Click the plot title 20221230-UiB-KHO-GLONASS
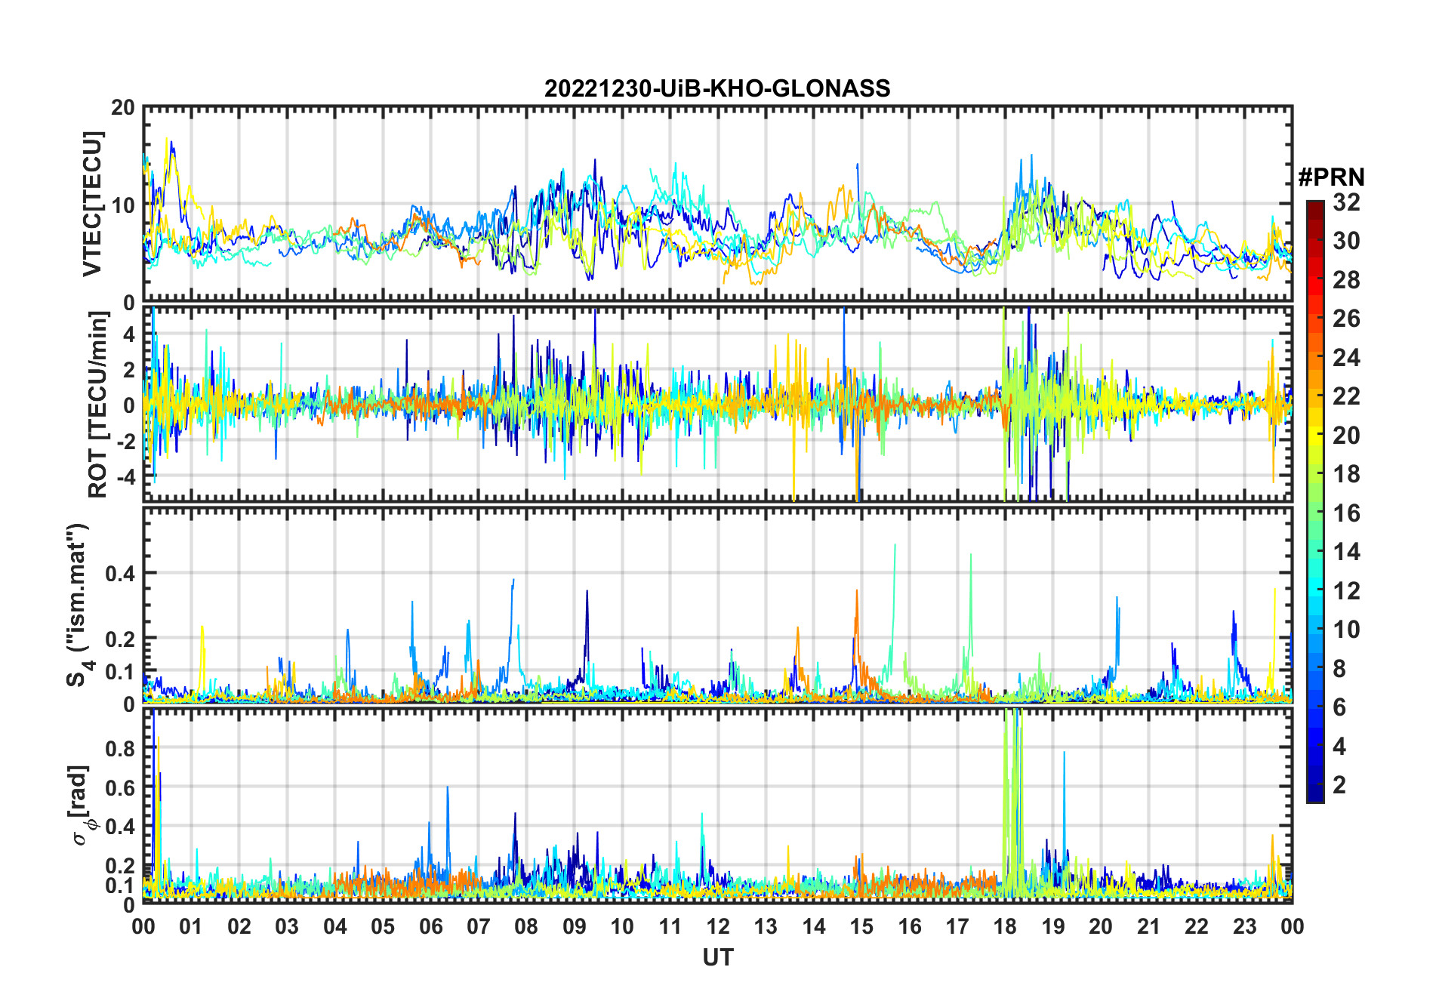Screen dimensions: 1436x1004 tap(717, 89)
